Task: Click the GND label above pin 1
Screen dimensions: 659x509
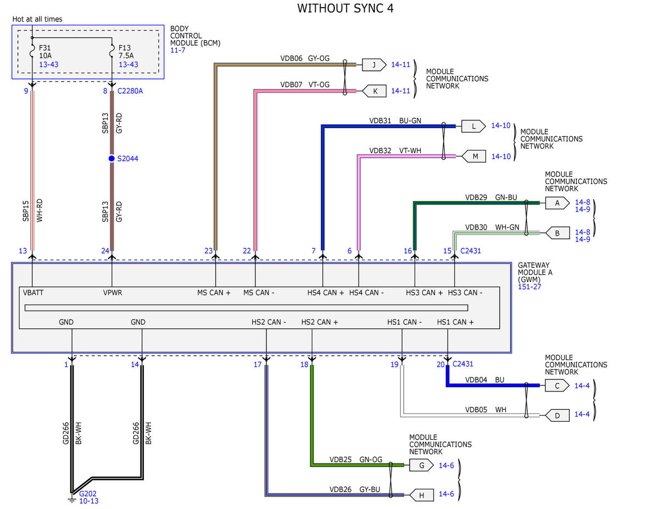Action: 66,322
